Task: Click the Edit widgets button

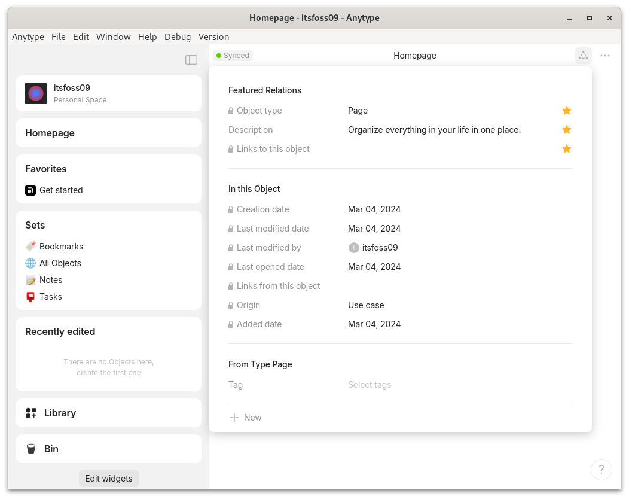Action: pyautogui.click(x=108, y=478)
